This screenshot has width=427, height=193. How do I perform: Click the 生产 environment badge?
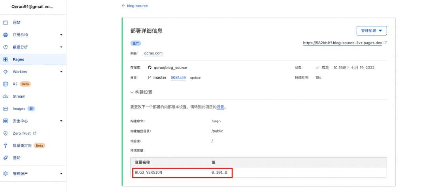(136, 43)
